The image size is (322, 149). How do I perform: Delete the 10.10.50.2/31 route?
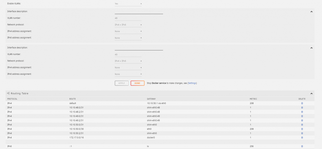point(302,133)
